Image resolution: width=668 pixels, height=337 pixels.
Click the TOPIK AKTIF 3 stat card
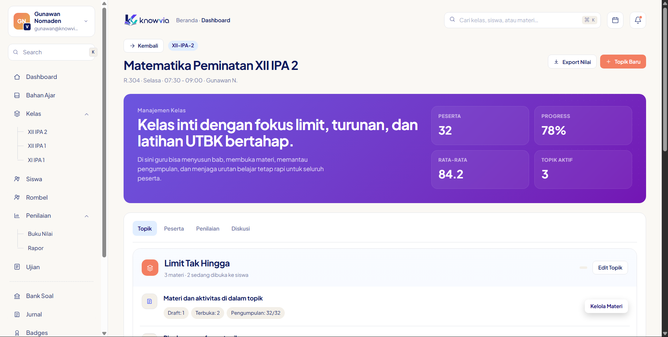[x=583, y=169]
